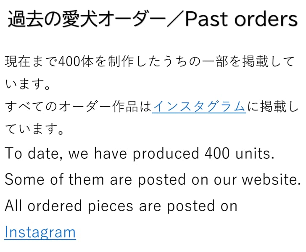The image size is (306, 252).
Task: Click the 'Past orders' heading text
Action: (241, 19)
